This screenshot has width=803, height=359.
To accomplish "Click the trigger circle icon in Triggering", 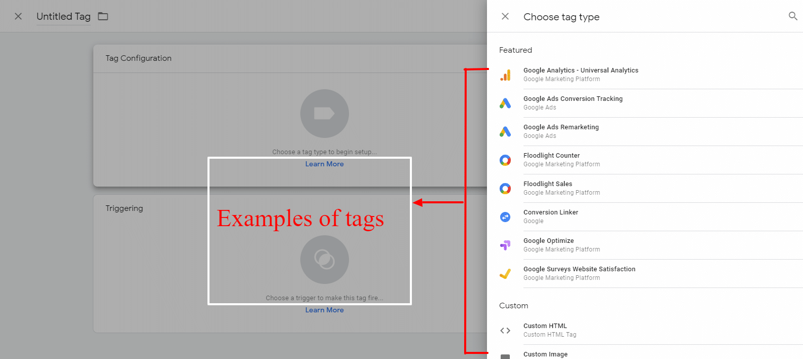I will coord(325,260).
